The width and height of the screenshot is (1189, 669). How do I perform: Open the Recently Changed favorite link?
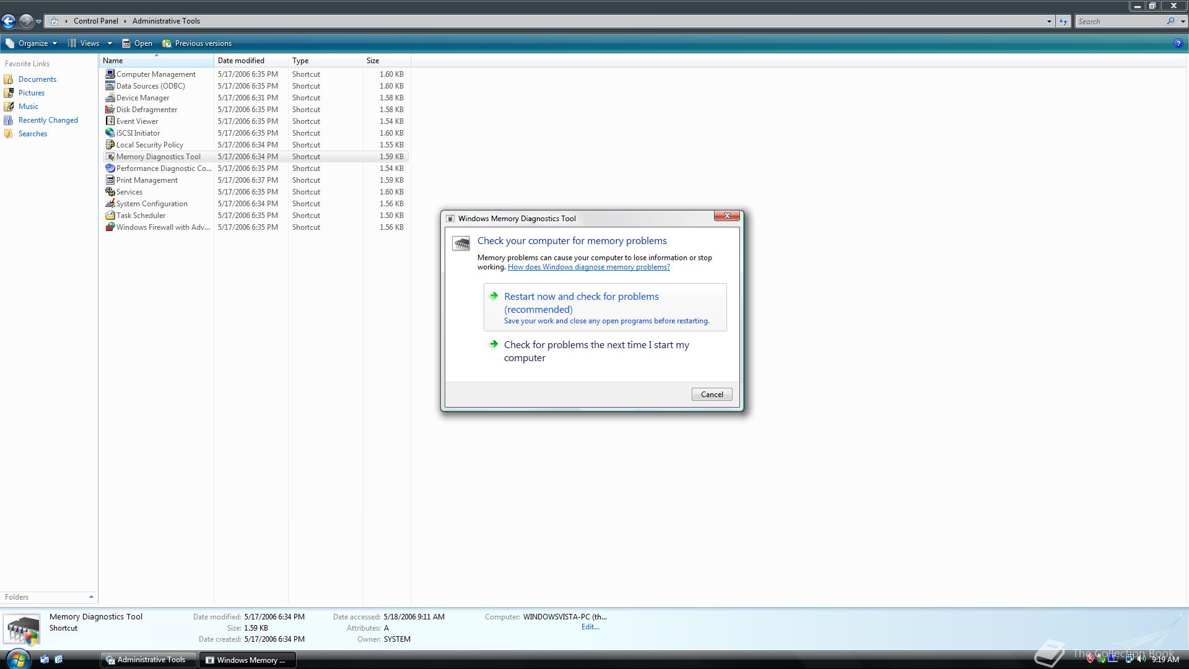tap(48, 120)
